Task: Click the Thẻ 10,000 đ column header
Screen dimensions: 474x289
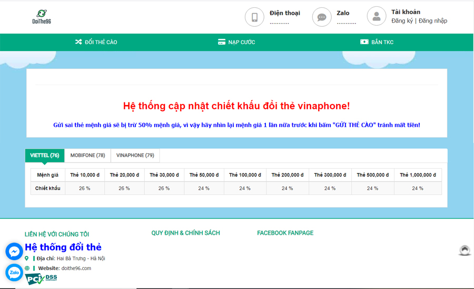Action: pos(85,175)
